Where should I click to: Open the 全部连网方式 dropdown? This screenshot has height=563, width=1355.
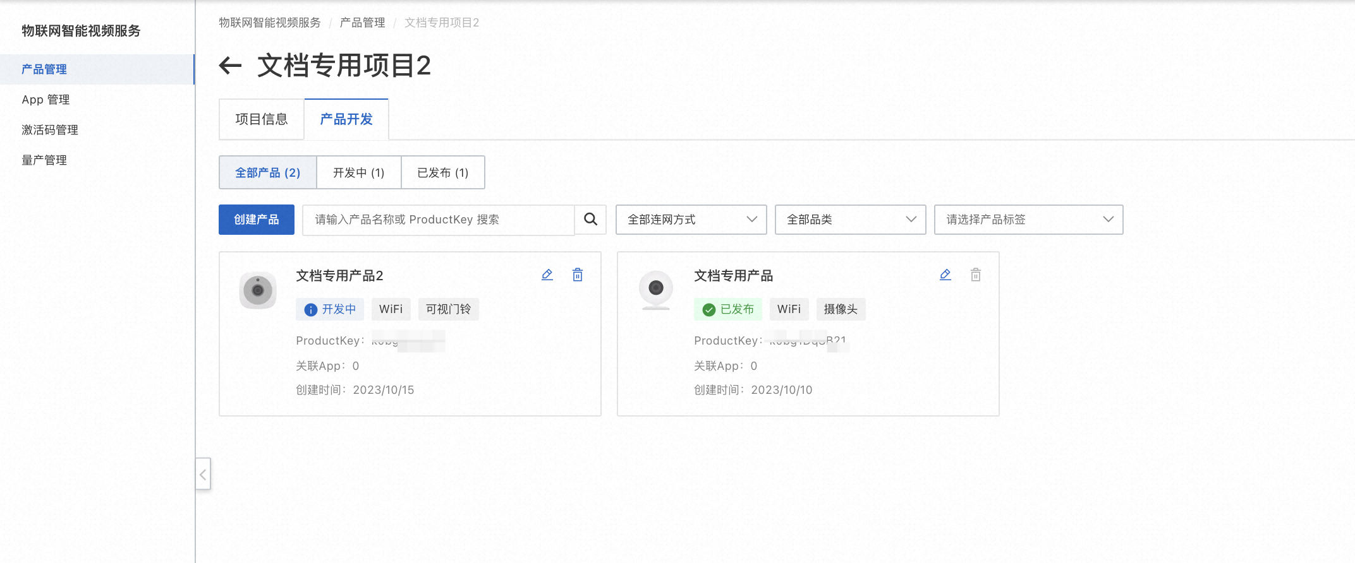pos(691,219)
